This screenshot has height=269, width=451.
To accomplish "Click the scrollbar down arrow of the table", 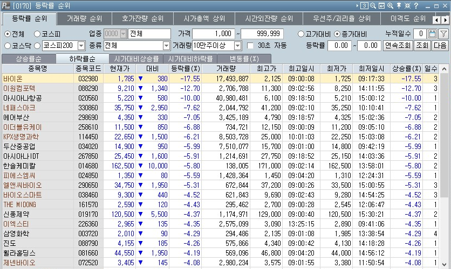I will click(444, 264).
